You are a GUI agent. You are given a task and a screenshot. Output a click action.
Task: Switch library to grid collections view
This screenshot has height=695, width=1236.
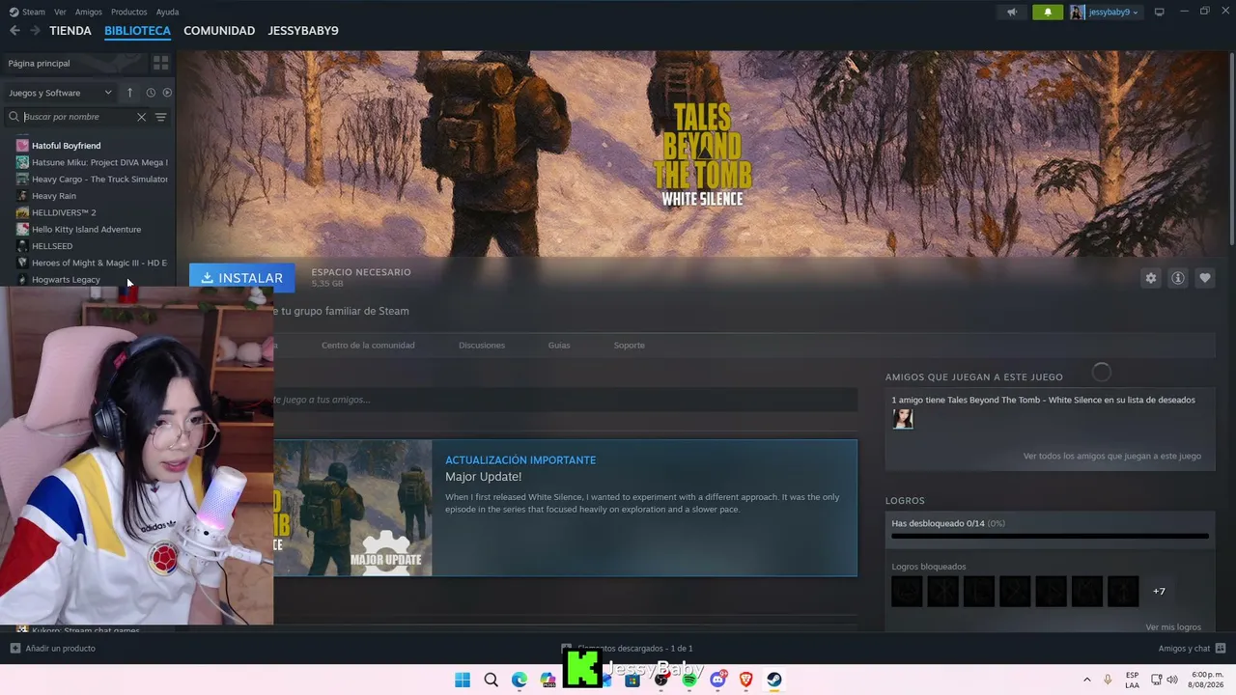(x=160, y=63)
